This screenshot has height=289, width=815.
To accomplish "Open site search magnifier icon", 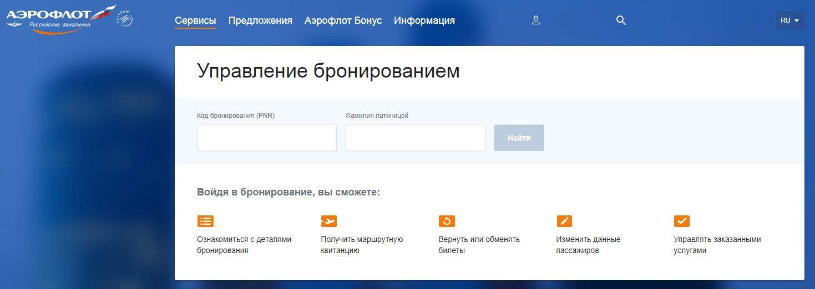I will tap(621, 20).
